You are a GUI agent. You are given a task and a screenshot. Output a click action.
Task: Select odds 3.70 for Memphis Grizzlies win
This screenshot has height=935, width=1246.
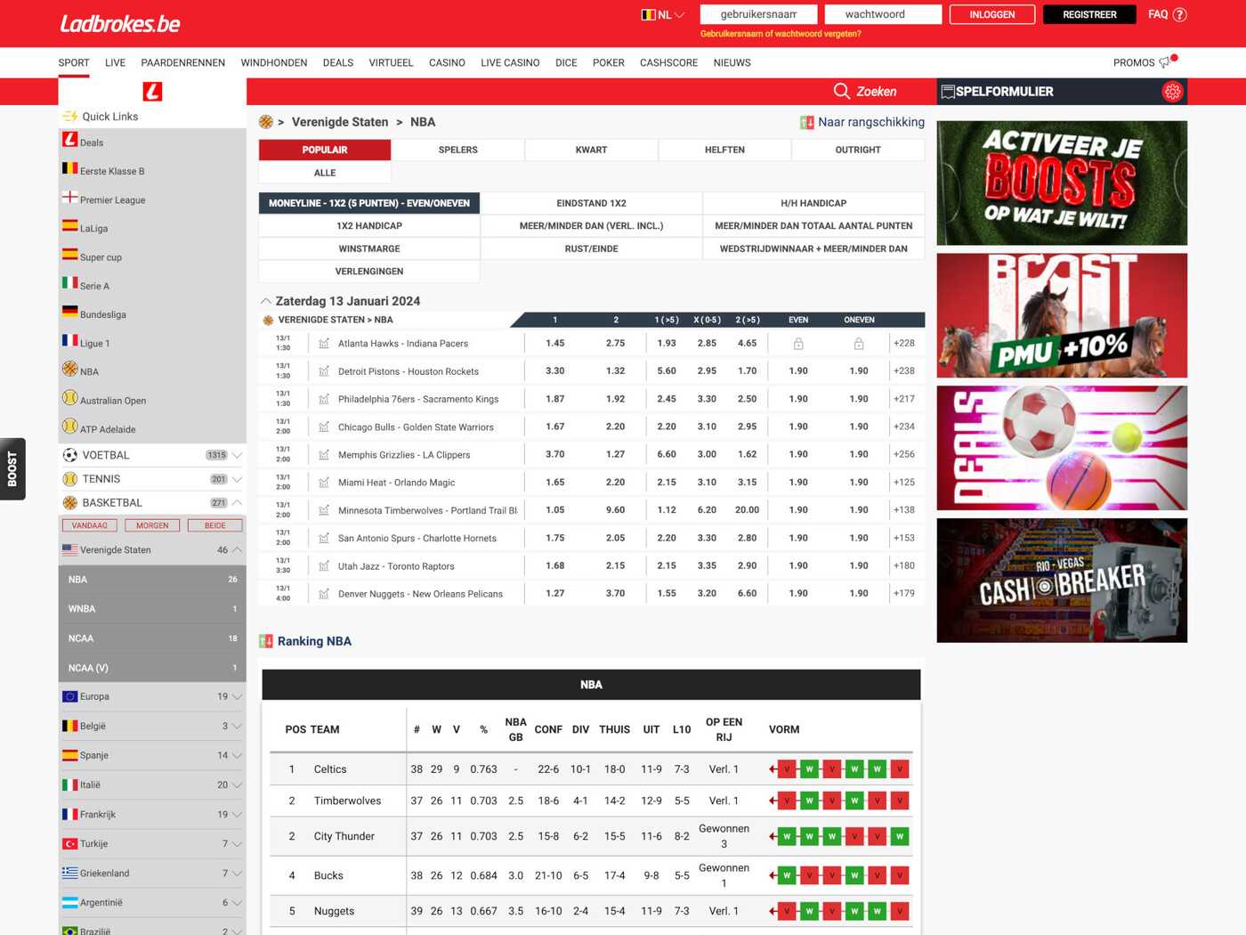tap(555, 454)
